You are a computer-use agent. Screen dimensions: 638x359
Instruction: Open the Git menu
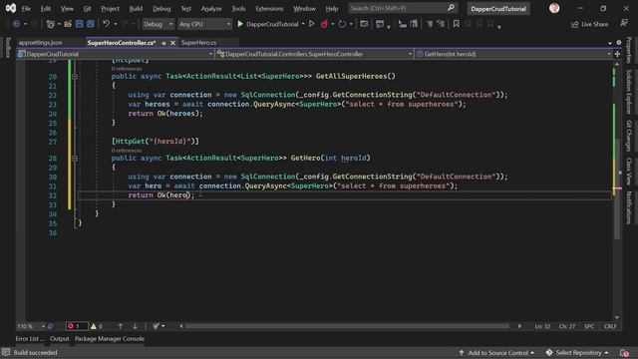87,8
